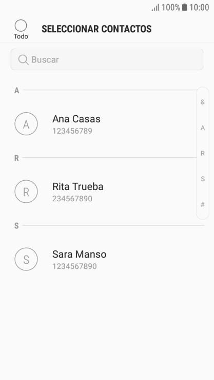
Task: Tap the search magnifier icon
Action: pyautogui.click(x=23, y=59)
